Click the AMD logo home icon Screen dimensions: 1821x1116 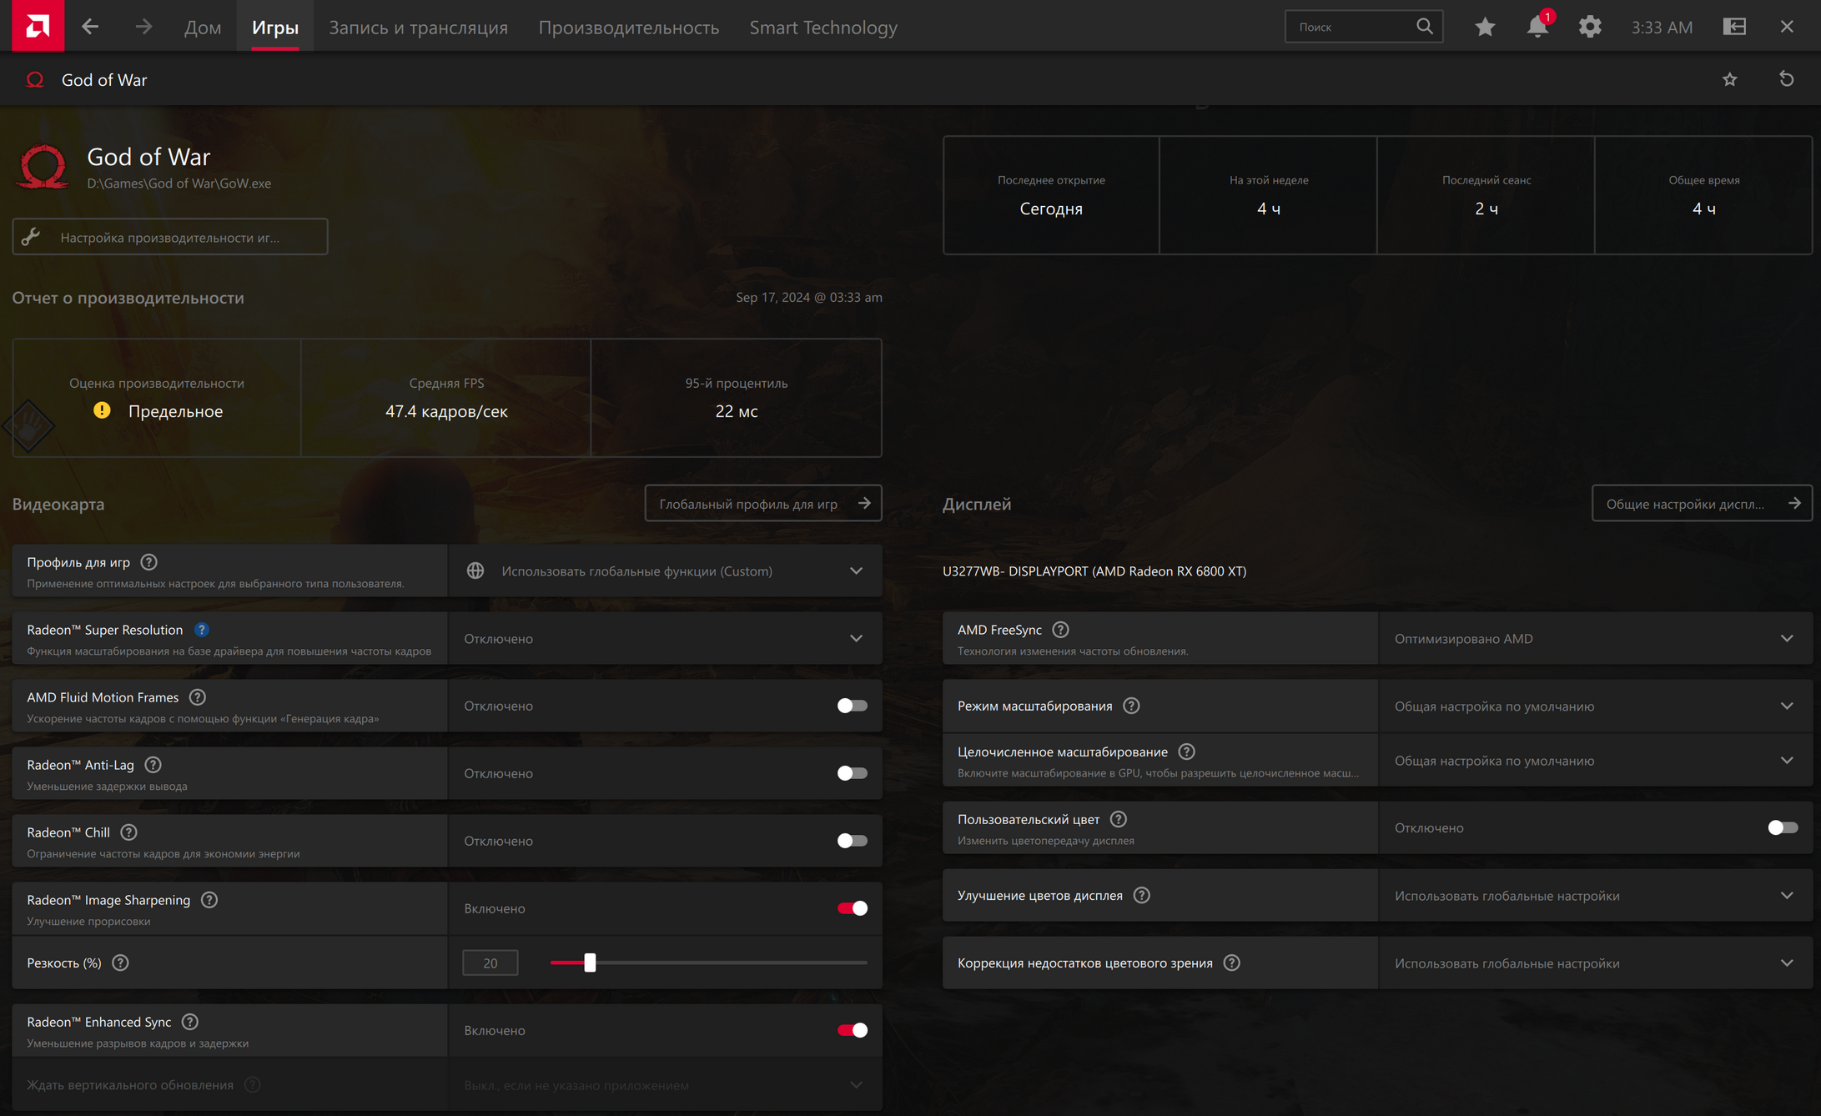pyautogui.click(x=38, y=26)
